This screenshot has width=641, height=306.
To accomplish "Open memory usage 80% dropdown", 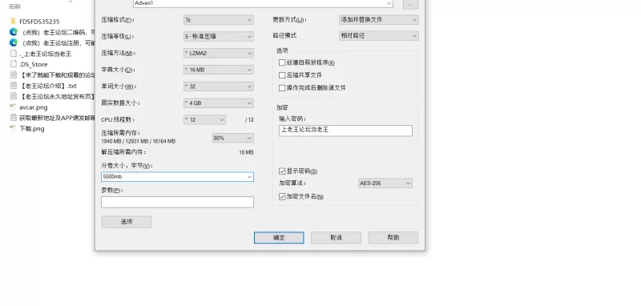I will point(233,138).
